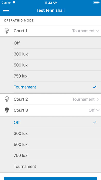Expand the Court 2 mode chevron
This screenshot has width=101, height=180.
click(98, 99)
